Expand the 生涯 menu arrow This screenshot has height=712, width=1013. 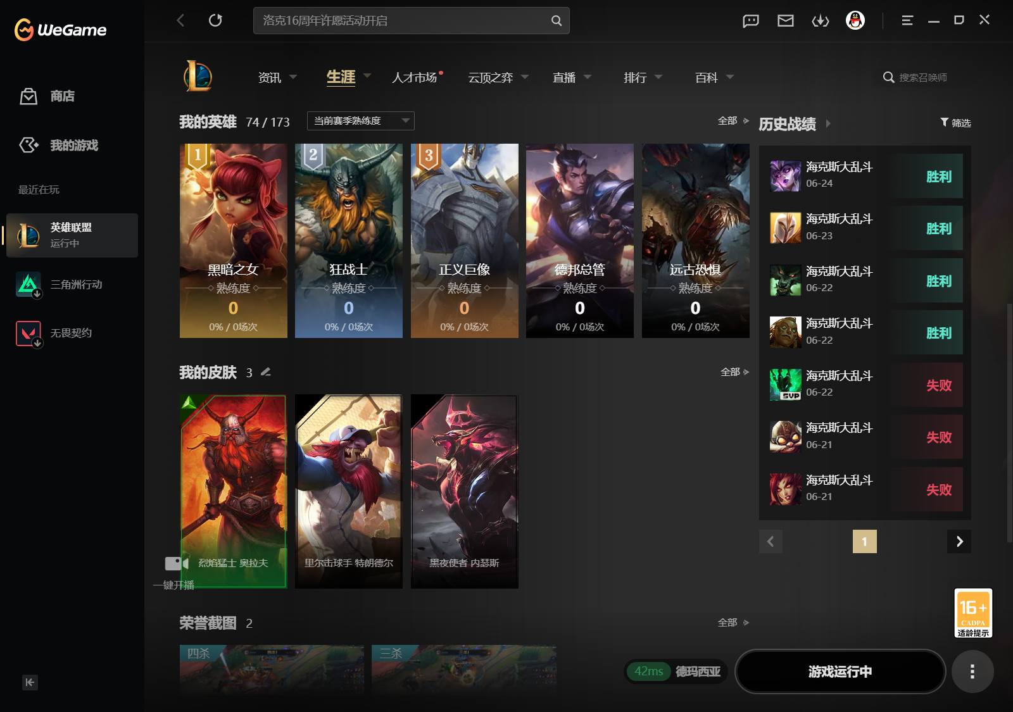tap(367, 76)
